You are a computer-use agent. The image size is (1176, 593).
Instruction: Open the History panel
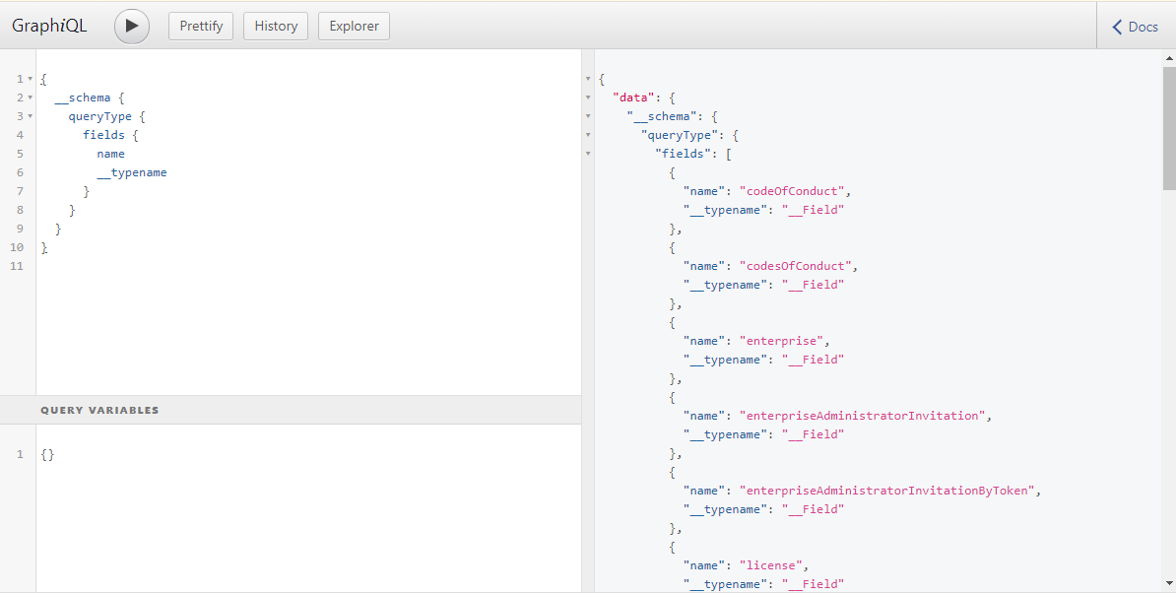click(276, 27)
